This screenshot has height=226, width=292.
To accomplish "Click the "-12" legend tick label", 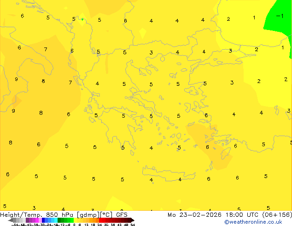I will click(61, 225).
